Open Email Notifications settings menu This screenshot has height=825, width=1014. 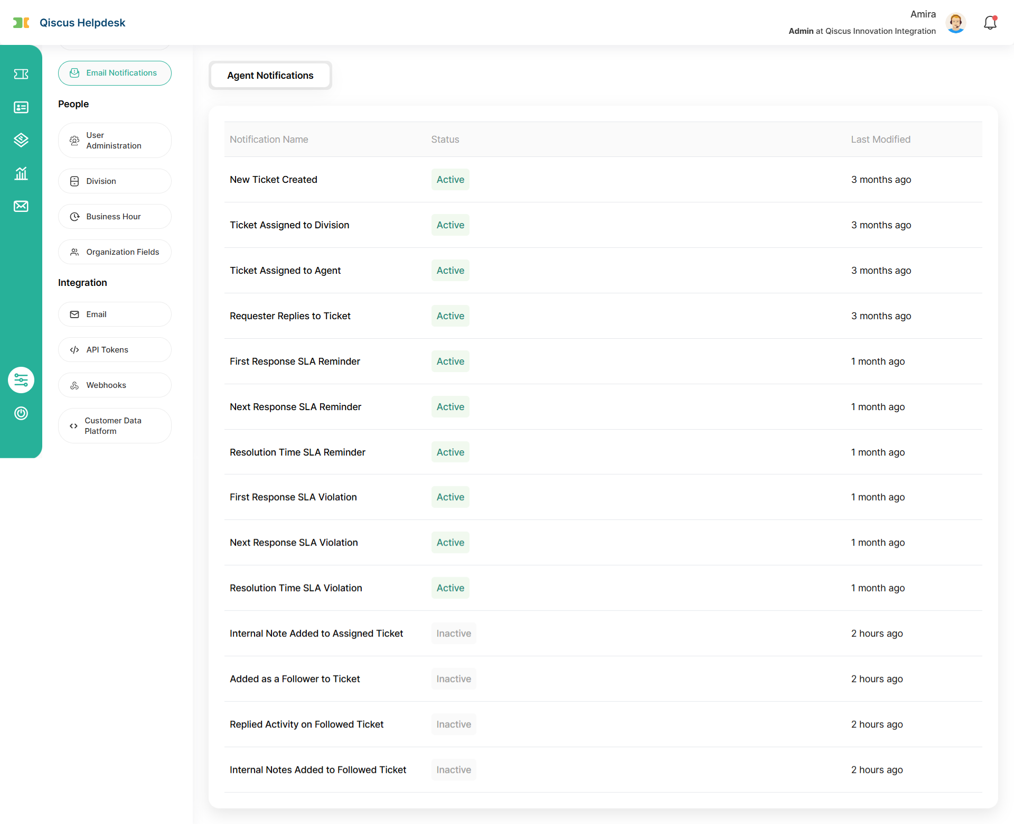pyautogui.click(x=115, y=73)
